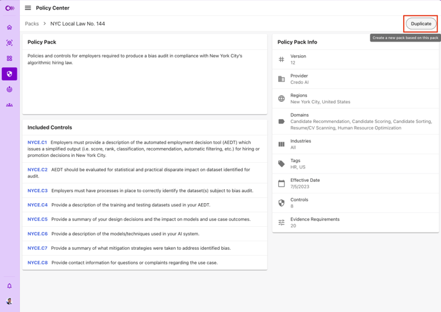Open the notifications bell
This screenshot has height=312, width=441.
click(10, 286)
